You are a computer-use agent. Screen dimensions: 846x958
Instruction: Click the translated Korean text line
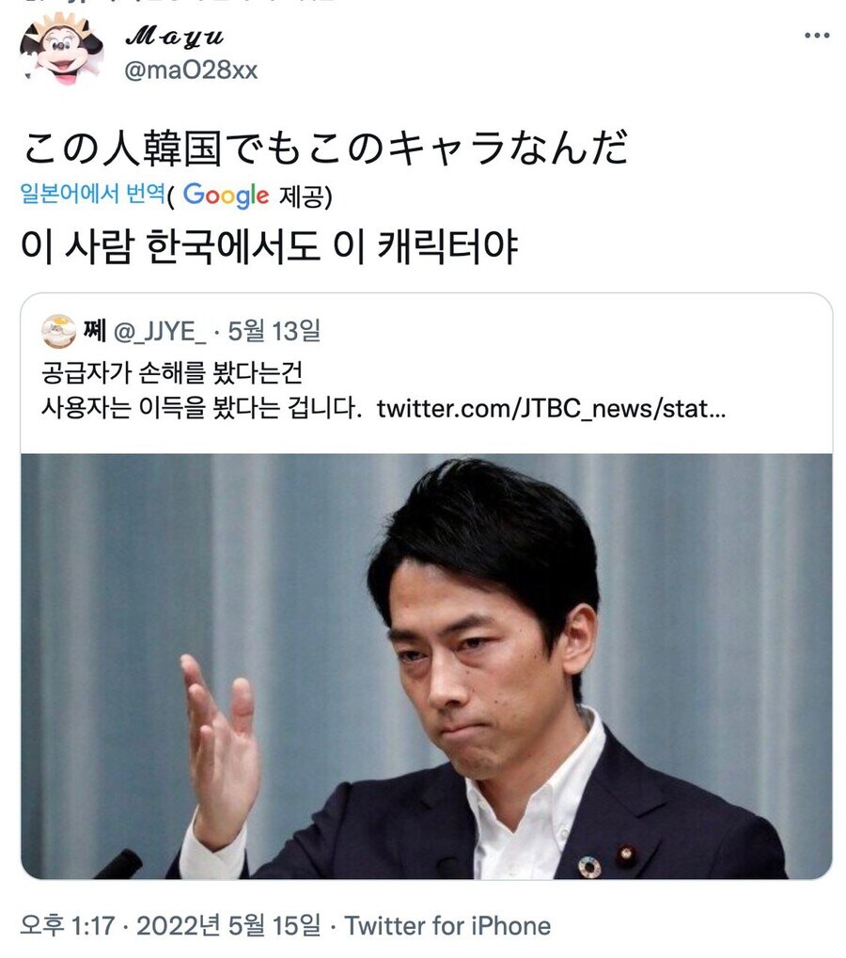pos(269,247)
